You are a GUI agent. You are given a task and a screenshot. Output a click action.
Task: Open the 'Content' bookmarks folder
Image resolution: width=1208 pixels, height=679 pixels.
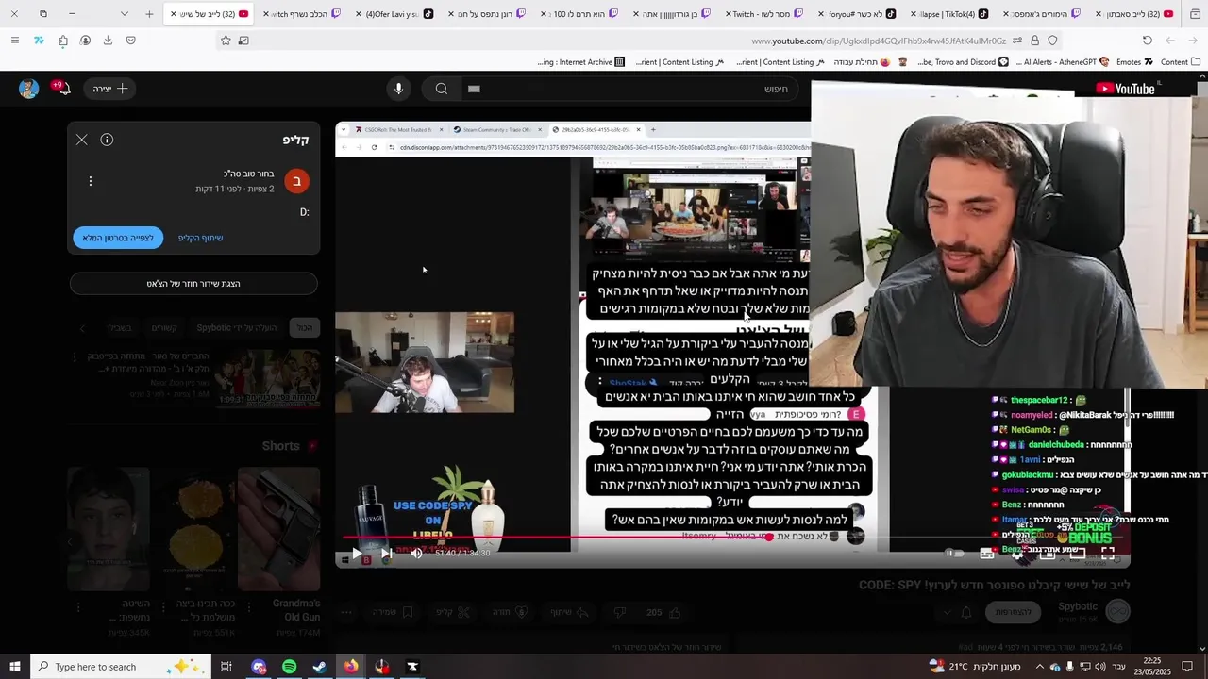(1181, 62)
